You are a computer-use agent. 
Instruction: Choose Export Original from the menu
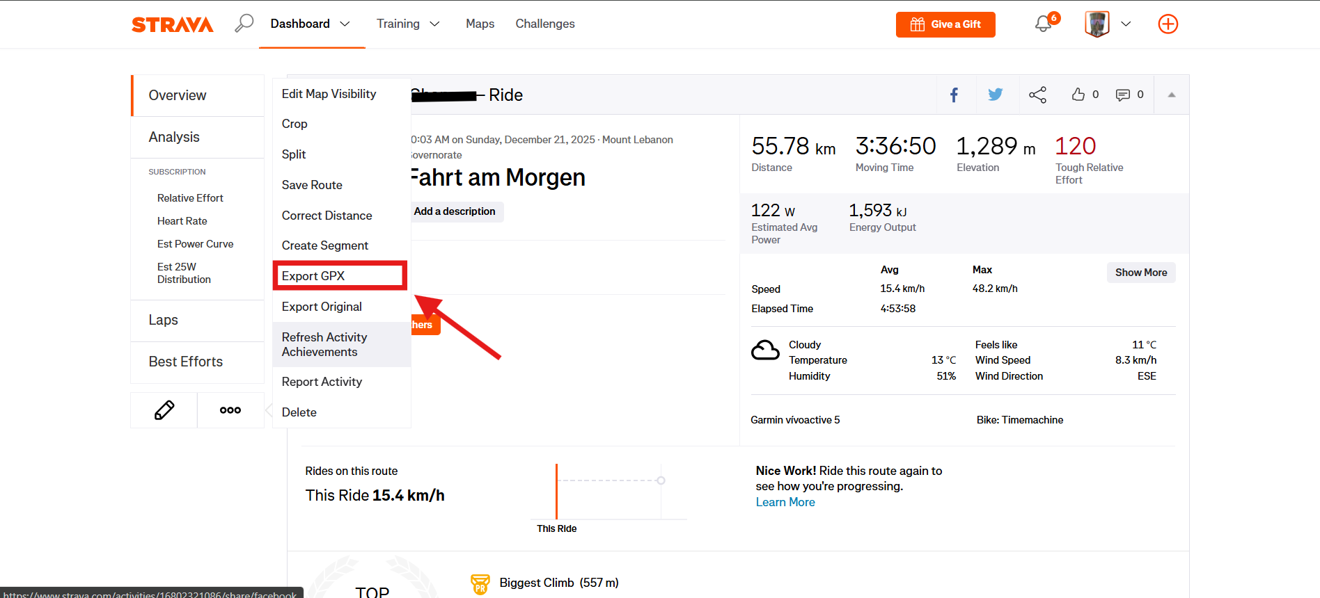pos(341,307)
